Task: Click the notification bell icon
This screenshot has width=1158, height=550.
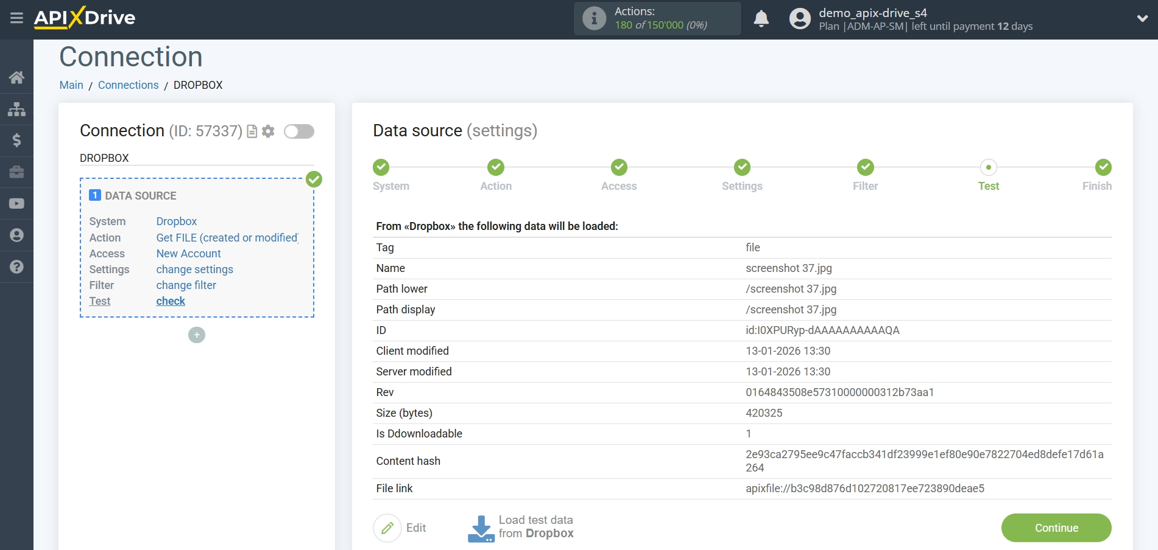Action: (x=760, y=19)
